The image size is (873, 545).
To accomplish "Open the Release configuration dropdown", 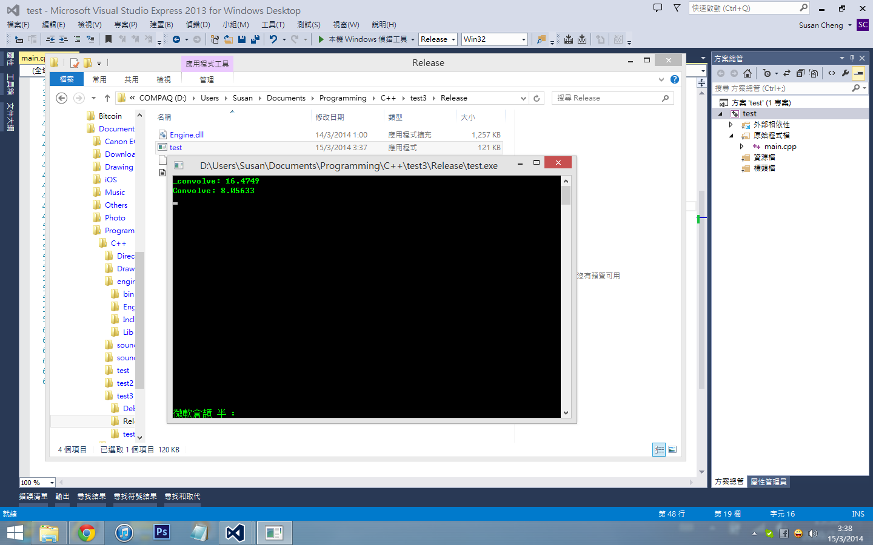I will 438,39.
